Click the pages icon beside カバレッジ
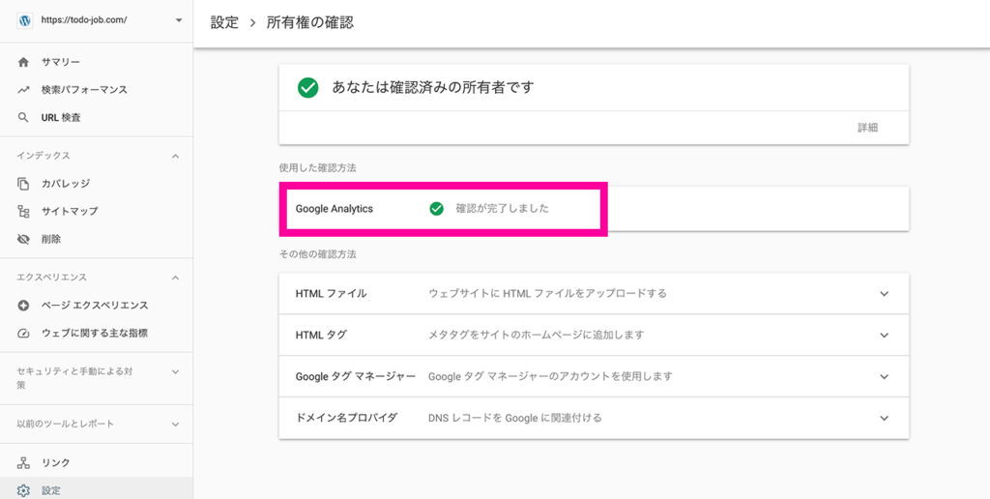 (23, 184)
